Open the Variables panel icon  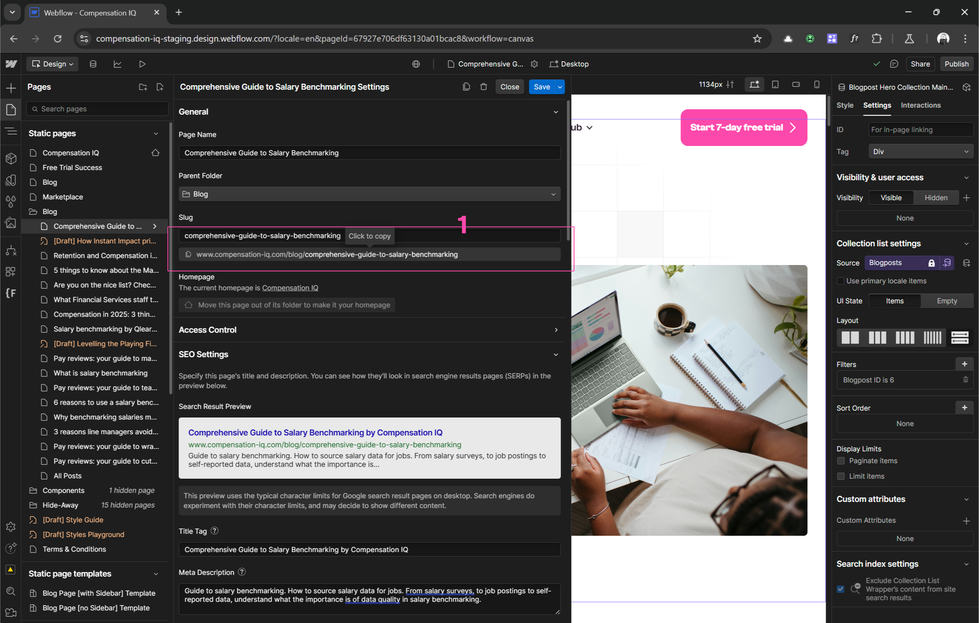11,180
